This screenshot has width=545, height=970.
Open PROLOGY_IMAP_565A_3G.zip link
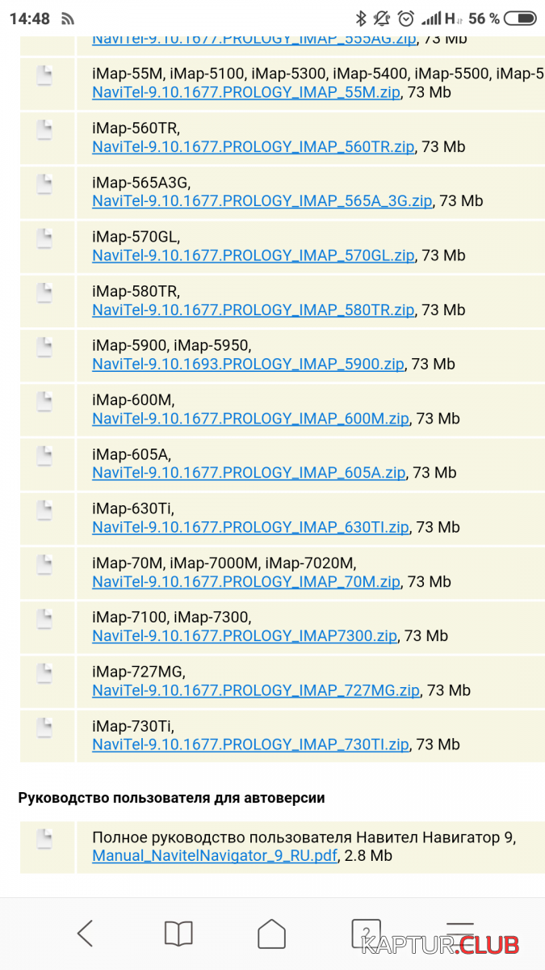[262, 200]
